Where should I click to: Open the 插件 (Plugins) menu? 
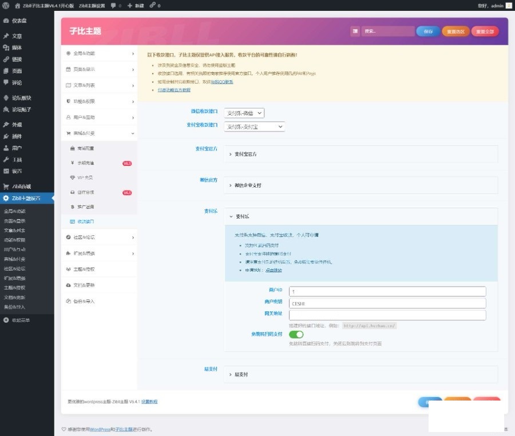click(18, 136)
